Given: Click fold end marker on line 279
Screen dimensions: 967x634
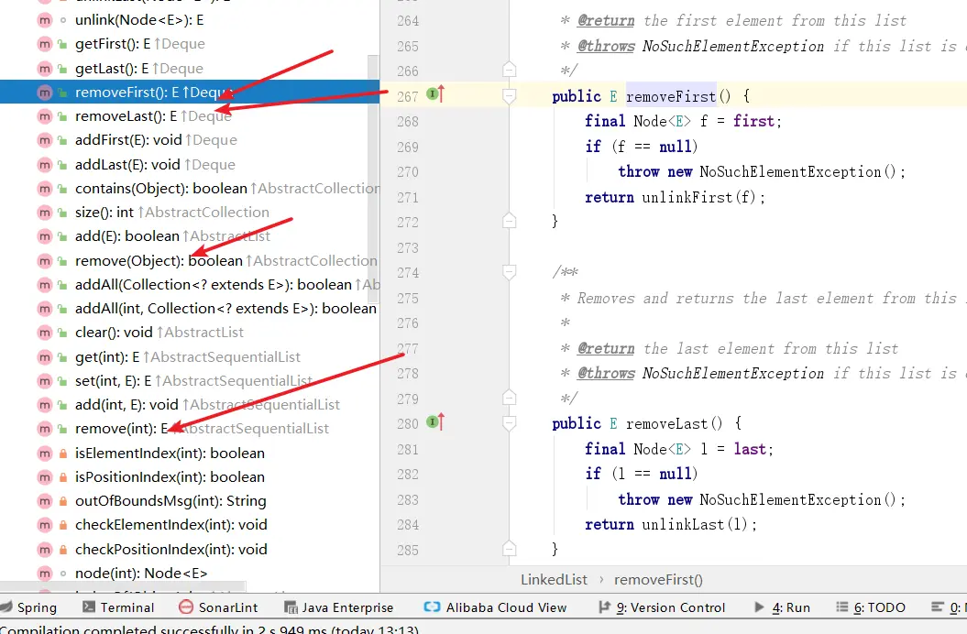Looking at the screenshot, I should click(x=510, y=397).
